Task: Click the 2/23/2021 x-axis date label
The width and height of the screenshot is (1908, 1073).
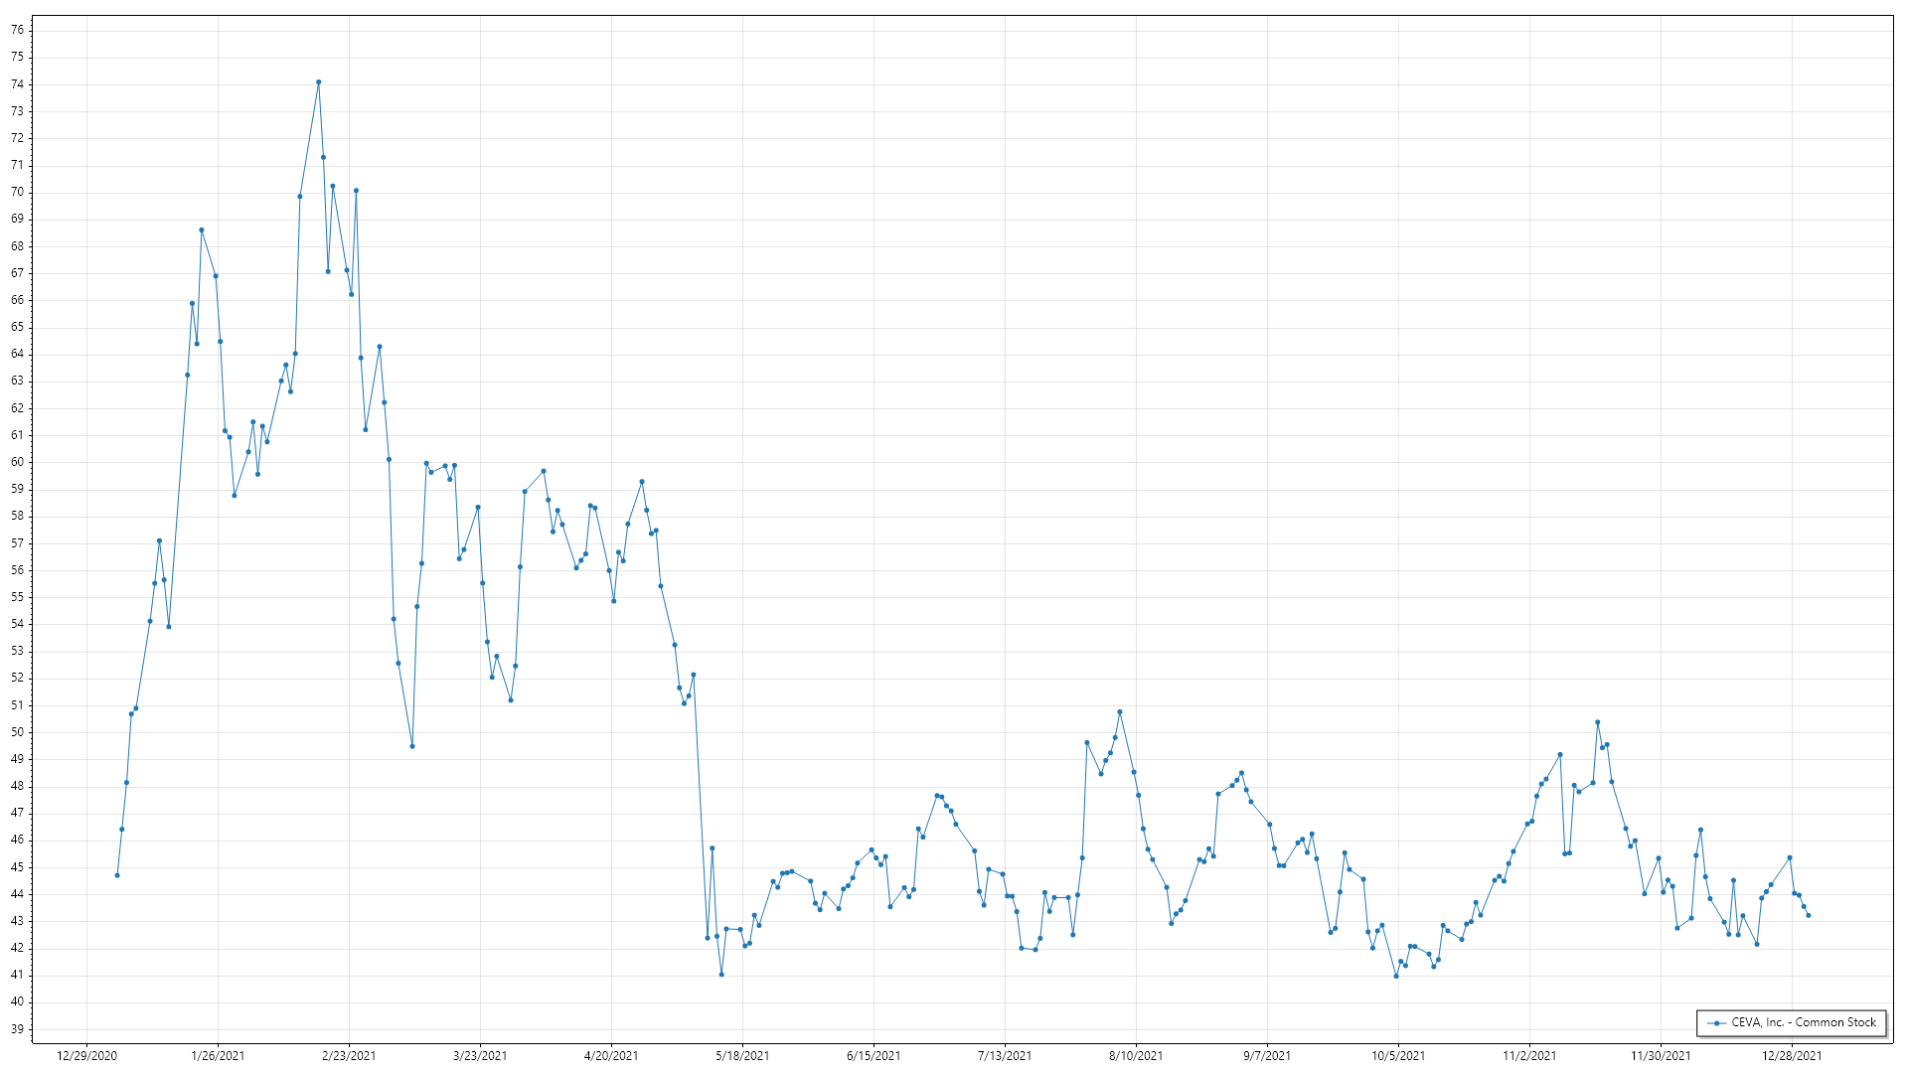Action: [349, 1056]
